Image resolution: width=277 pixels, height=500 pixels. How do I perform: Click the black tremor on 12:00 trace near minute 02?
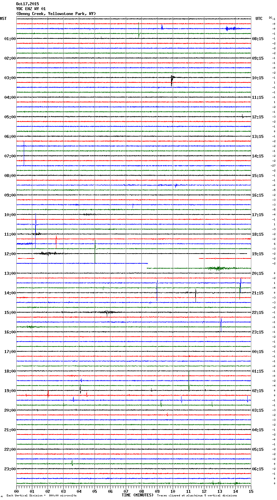coord(49,253)
